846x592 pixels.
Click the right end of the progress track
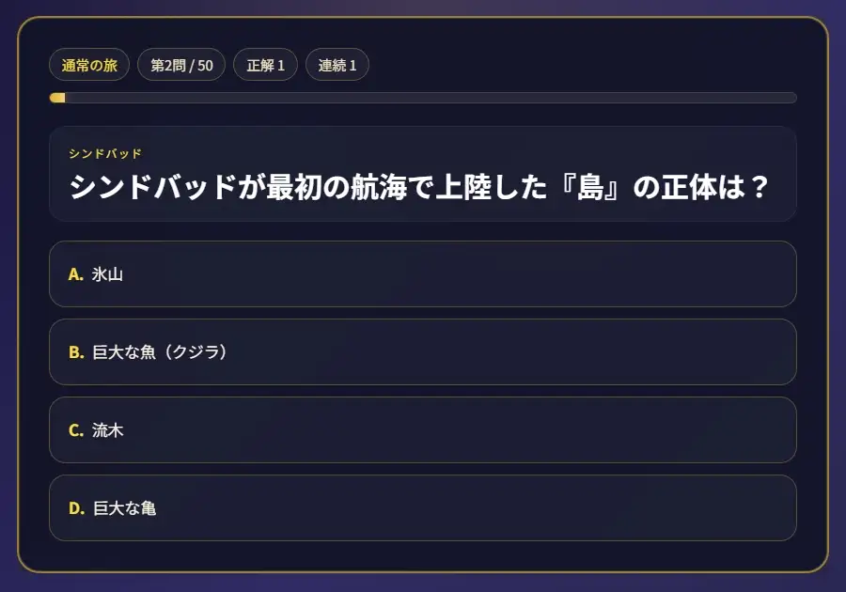790,97
